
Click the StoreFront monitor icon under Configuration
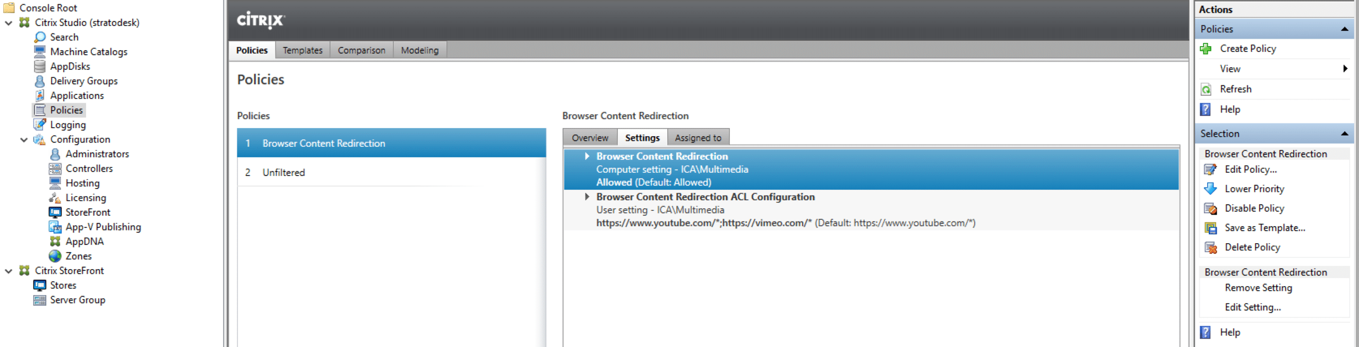click(55, 212)
